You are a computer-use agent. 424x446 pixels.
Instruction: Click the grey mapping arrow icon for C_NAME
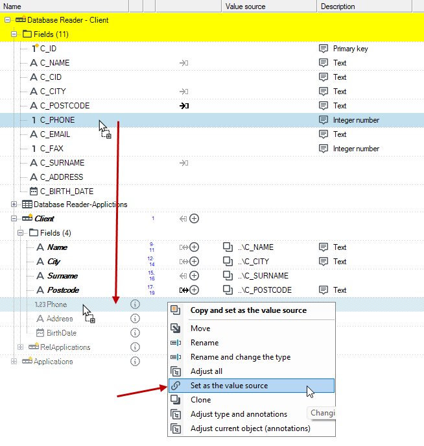click(x=183, y=63)
